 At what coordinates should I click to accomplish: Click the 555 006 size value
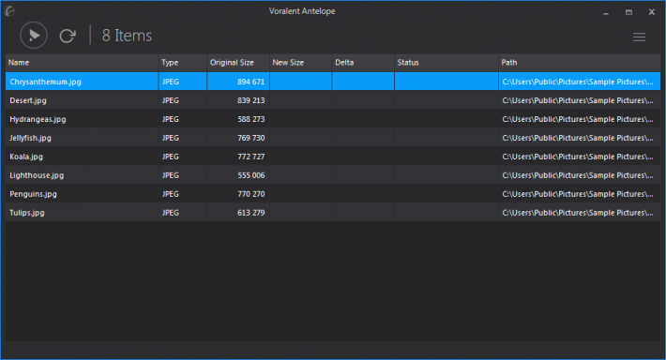251,175
